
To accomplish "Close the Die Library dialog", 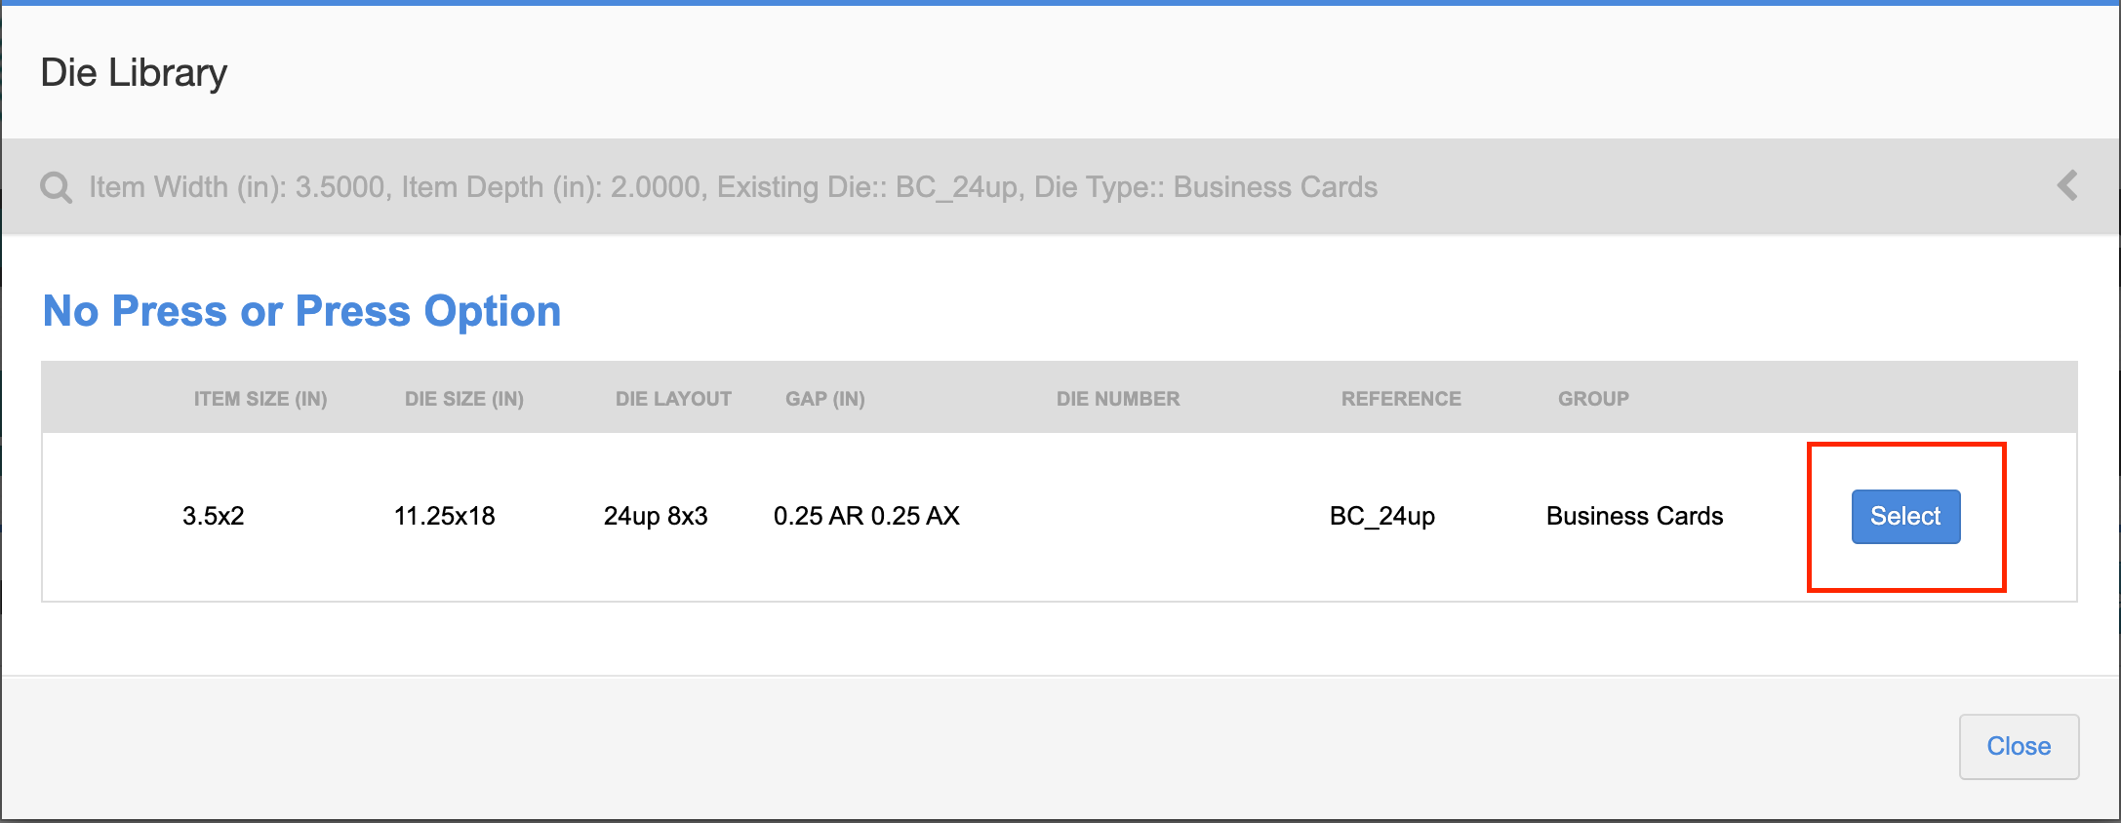I will (2019, 747).
